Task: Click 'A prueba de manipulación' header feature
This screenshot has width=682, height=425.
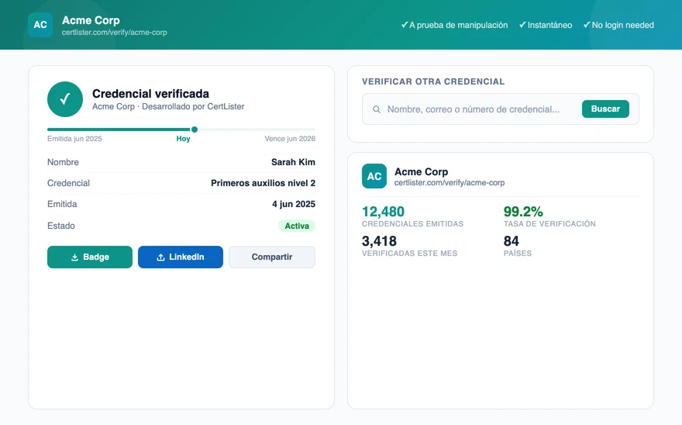Action: pyautogui.click(x=454, y=25)
